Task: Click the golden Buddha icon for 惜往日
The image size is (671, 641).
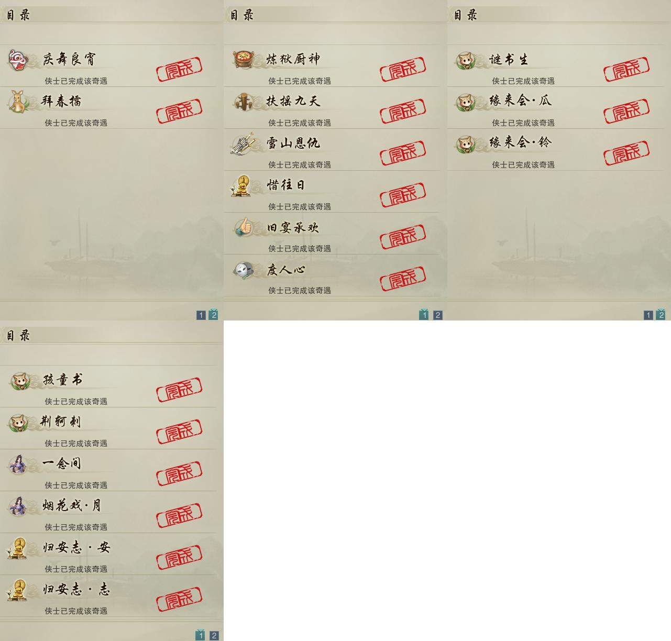Action: tap(241, 185)
